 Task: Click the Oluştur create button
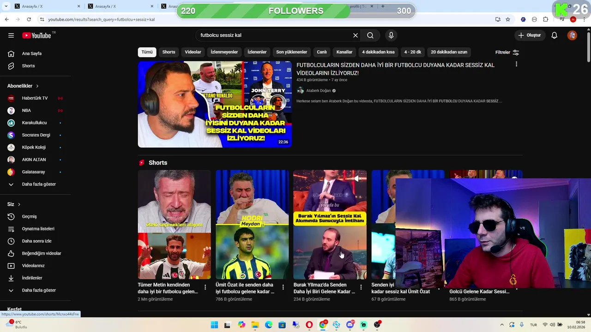(x=529, y=36)
